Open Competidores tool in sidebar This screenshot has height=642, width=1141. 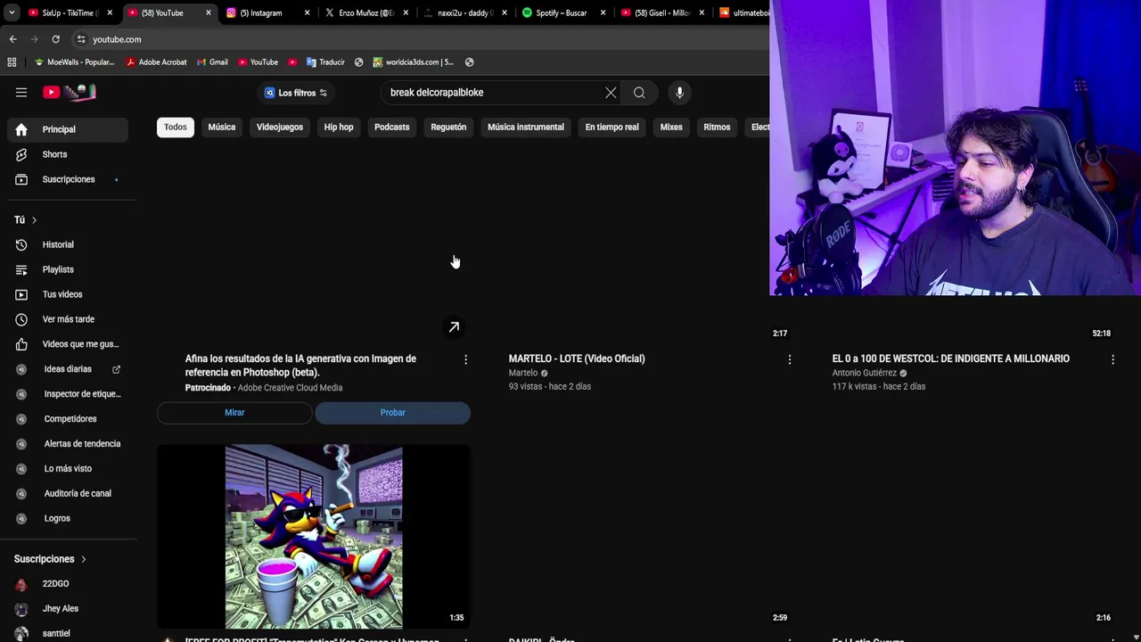[x=68, y=419]
